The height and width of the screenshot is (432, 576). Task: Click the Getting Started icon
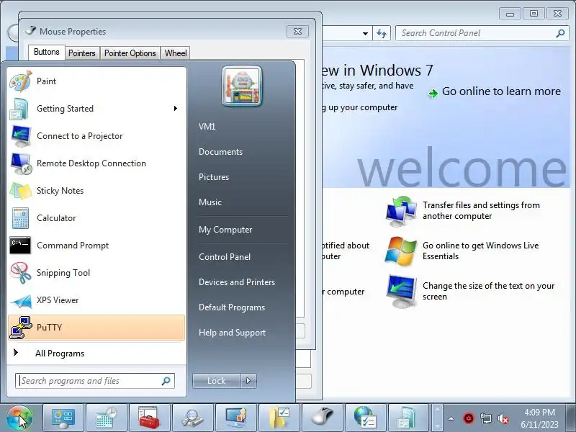click(x=20, y=109)
